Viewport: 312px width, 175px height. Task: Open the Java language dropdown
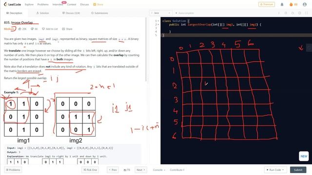[x=161, y=13]
